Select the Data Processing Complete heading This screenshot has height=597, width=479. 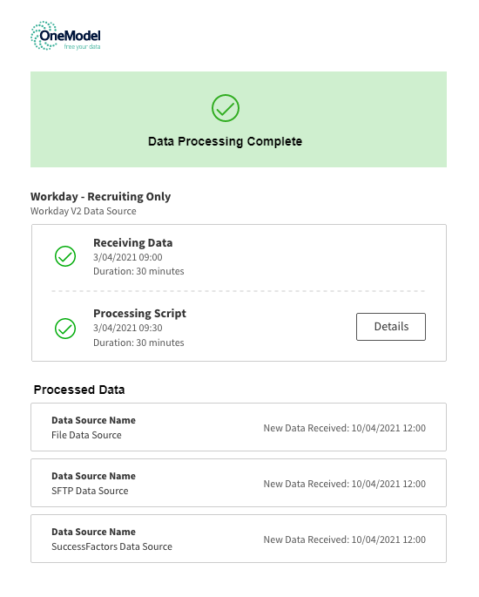click(x=226, y=141)
